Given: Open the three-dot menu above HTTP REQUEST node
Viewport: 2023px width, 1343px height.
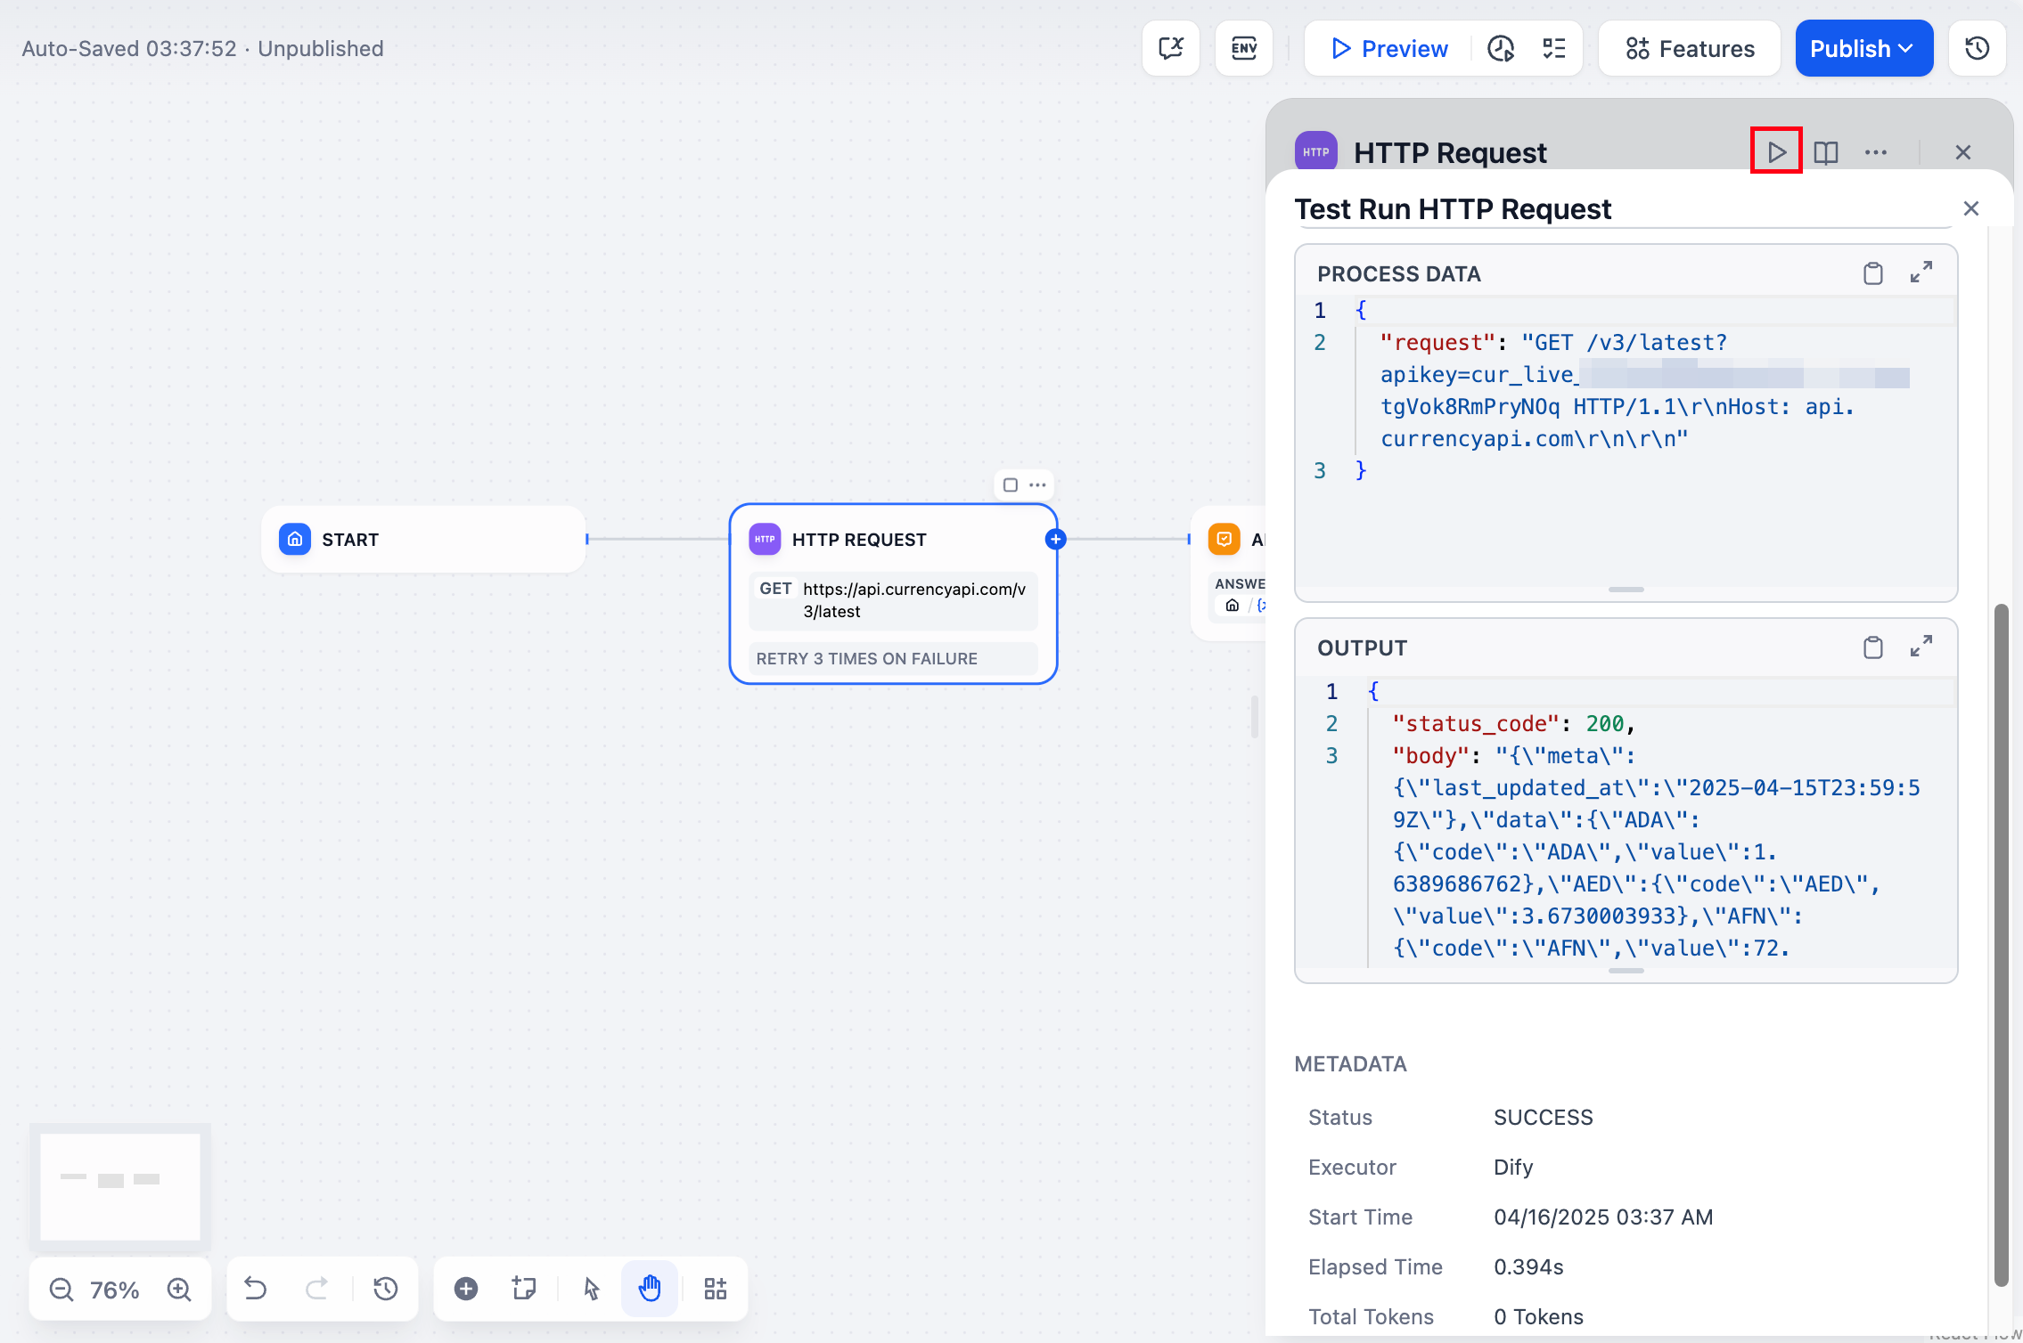Looking at the screenshot, I should tap(1037, 485).
